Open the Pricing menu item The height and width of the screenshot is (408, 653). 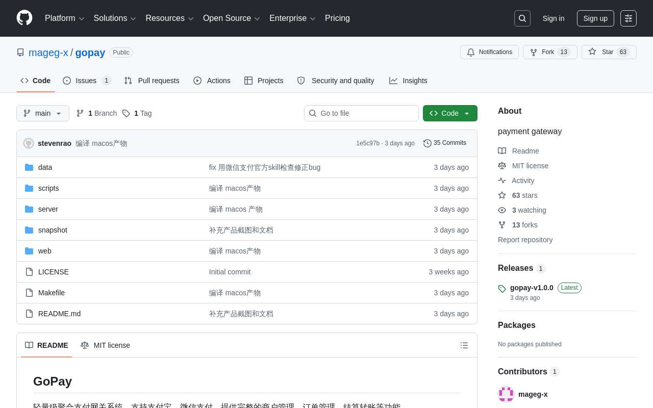pos(337,18)
